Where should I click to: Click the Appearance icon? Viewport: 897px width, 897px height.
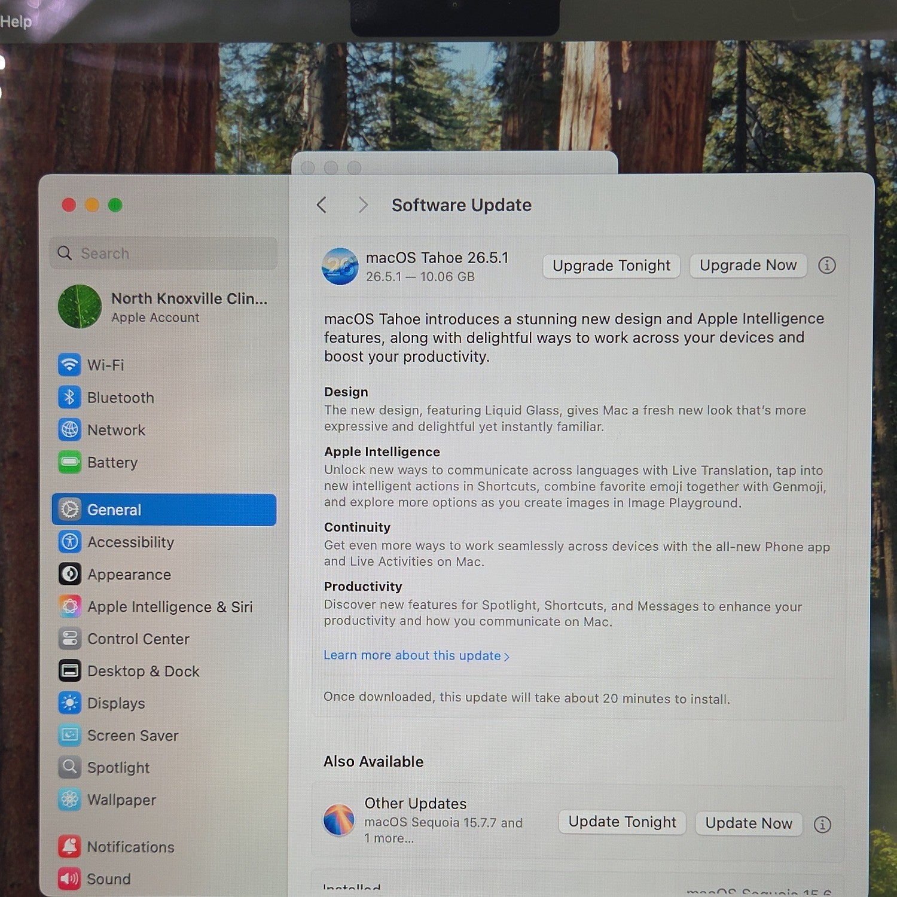coord(69,574)
